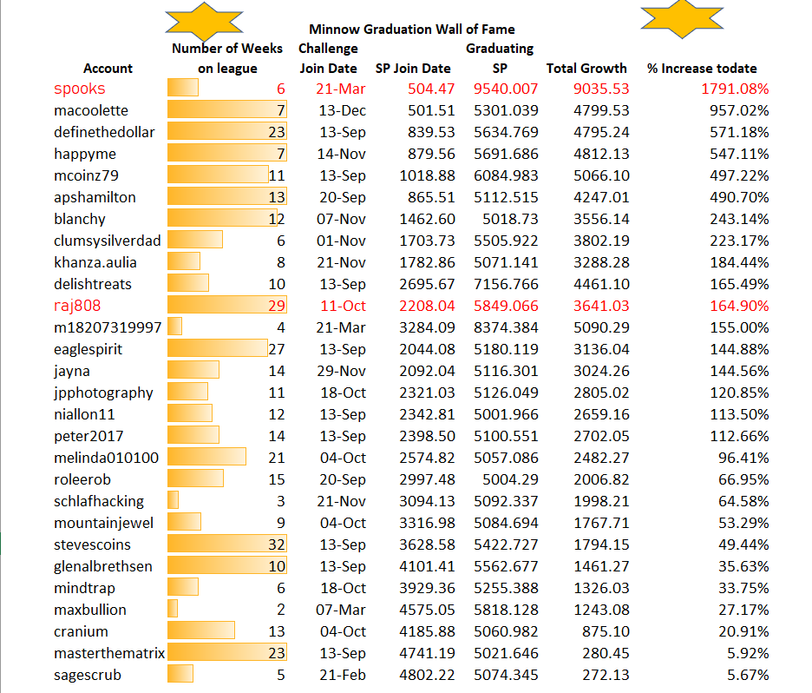Click the jayna account cell
Viewport: 812px width, 693px height.
[72, 371]
